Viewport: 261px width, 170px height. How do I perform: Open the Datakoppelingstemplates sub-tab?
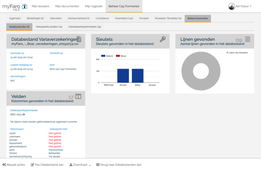[x=85, y=27]
